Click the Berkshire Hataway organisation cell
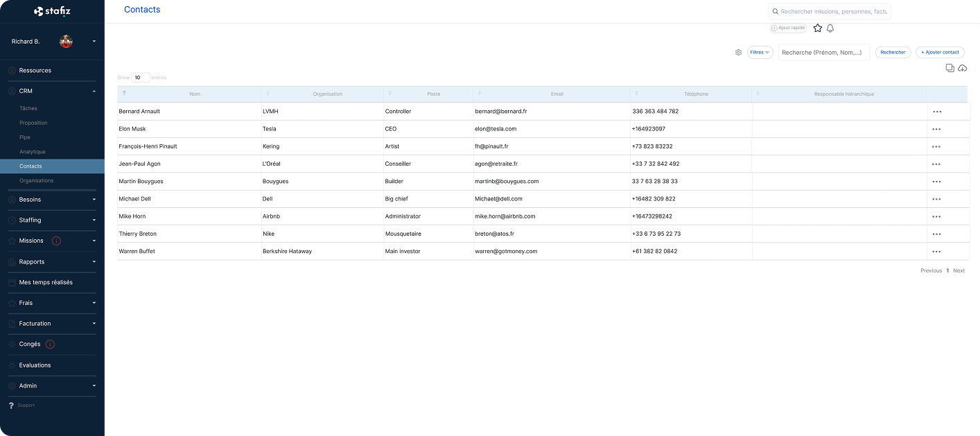980x436 pixels. coord(287,252)
